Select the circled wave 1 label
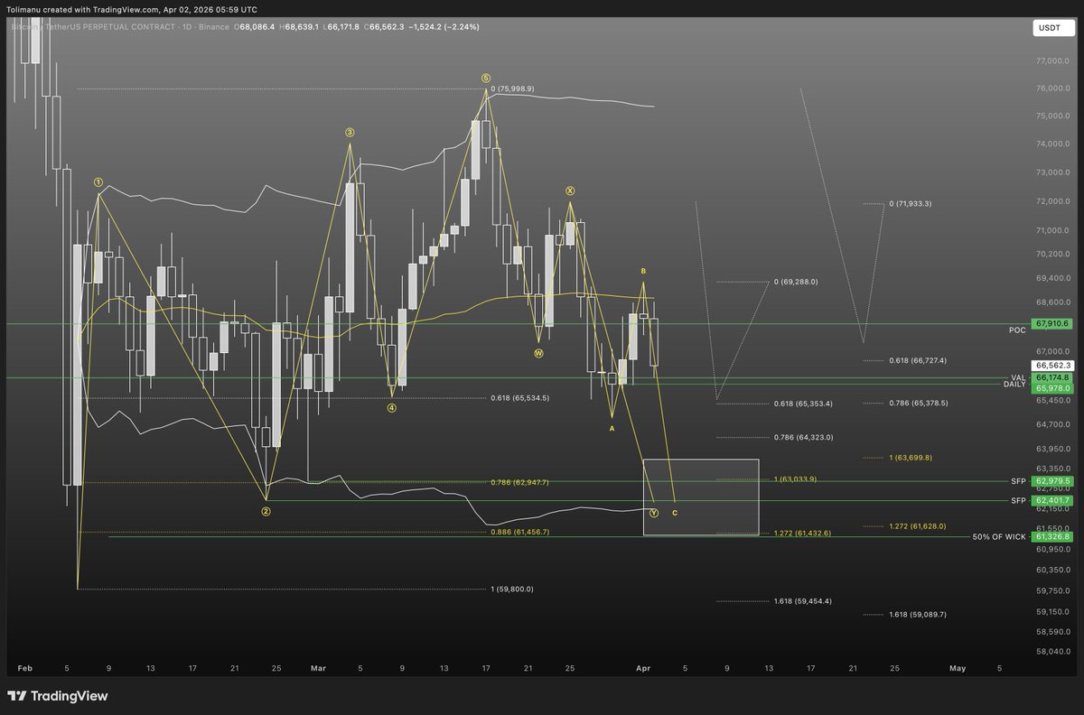Image resolution: width=1084 pixels, height=715 pixels. [98, 181]
